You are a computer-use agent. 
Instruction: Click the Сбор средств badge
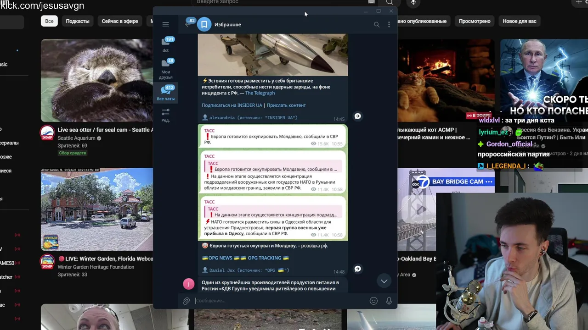72,153
